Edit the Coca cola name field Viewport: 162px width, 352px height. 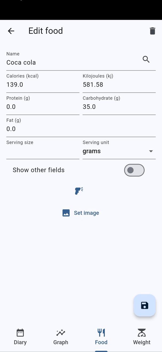[40, 62]
